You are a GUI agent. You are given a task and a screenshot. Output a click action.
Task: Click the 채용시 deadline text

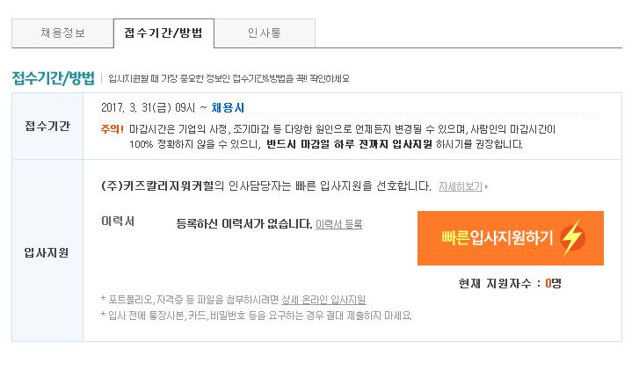tap(228, 107)
